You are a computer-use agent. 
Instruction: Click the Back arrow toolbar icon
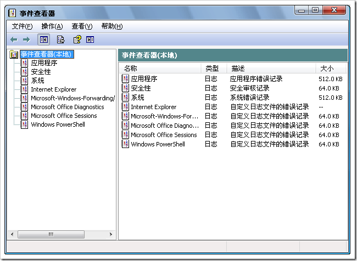(14, 39)
